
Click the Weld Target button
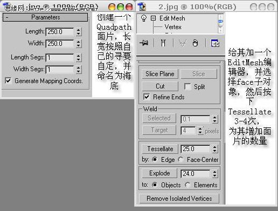tap(159, 130)
